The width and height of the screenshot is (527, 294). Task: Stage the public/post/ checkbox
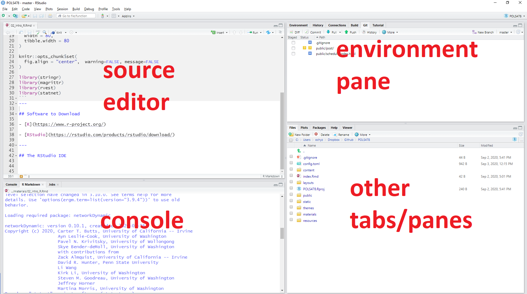[x=293, y=48]
